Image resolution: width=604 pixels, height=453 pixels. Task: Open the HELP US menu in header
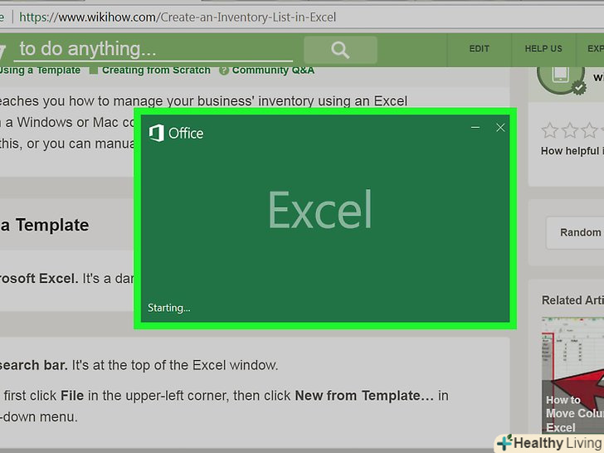pyautogui.click(x=543, y=49)
